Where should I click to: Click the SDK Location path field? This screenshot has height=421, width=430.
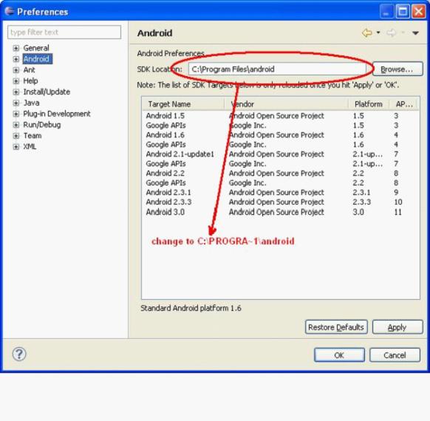[277, 69]
